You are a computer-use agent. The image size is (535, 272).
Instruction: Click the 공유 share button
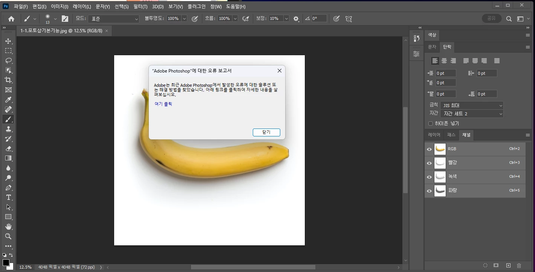tap(492, 18)
